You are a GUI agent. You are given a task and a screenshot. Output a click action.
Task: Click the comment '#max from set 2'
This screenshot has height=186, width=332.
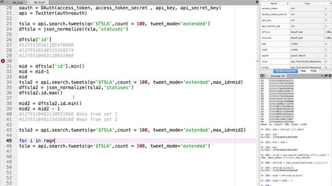97,119
